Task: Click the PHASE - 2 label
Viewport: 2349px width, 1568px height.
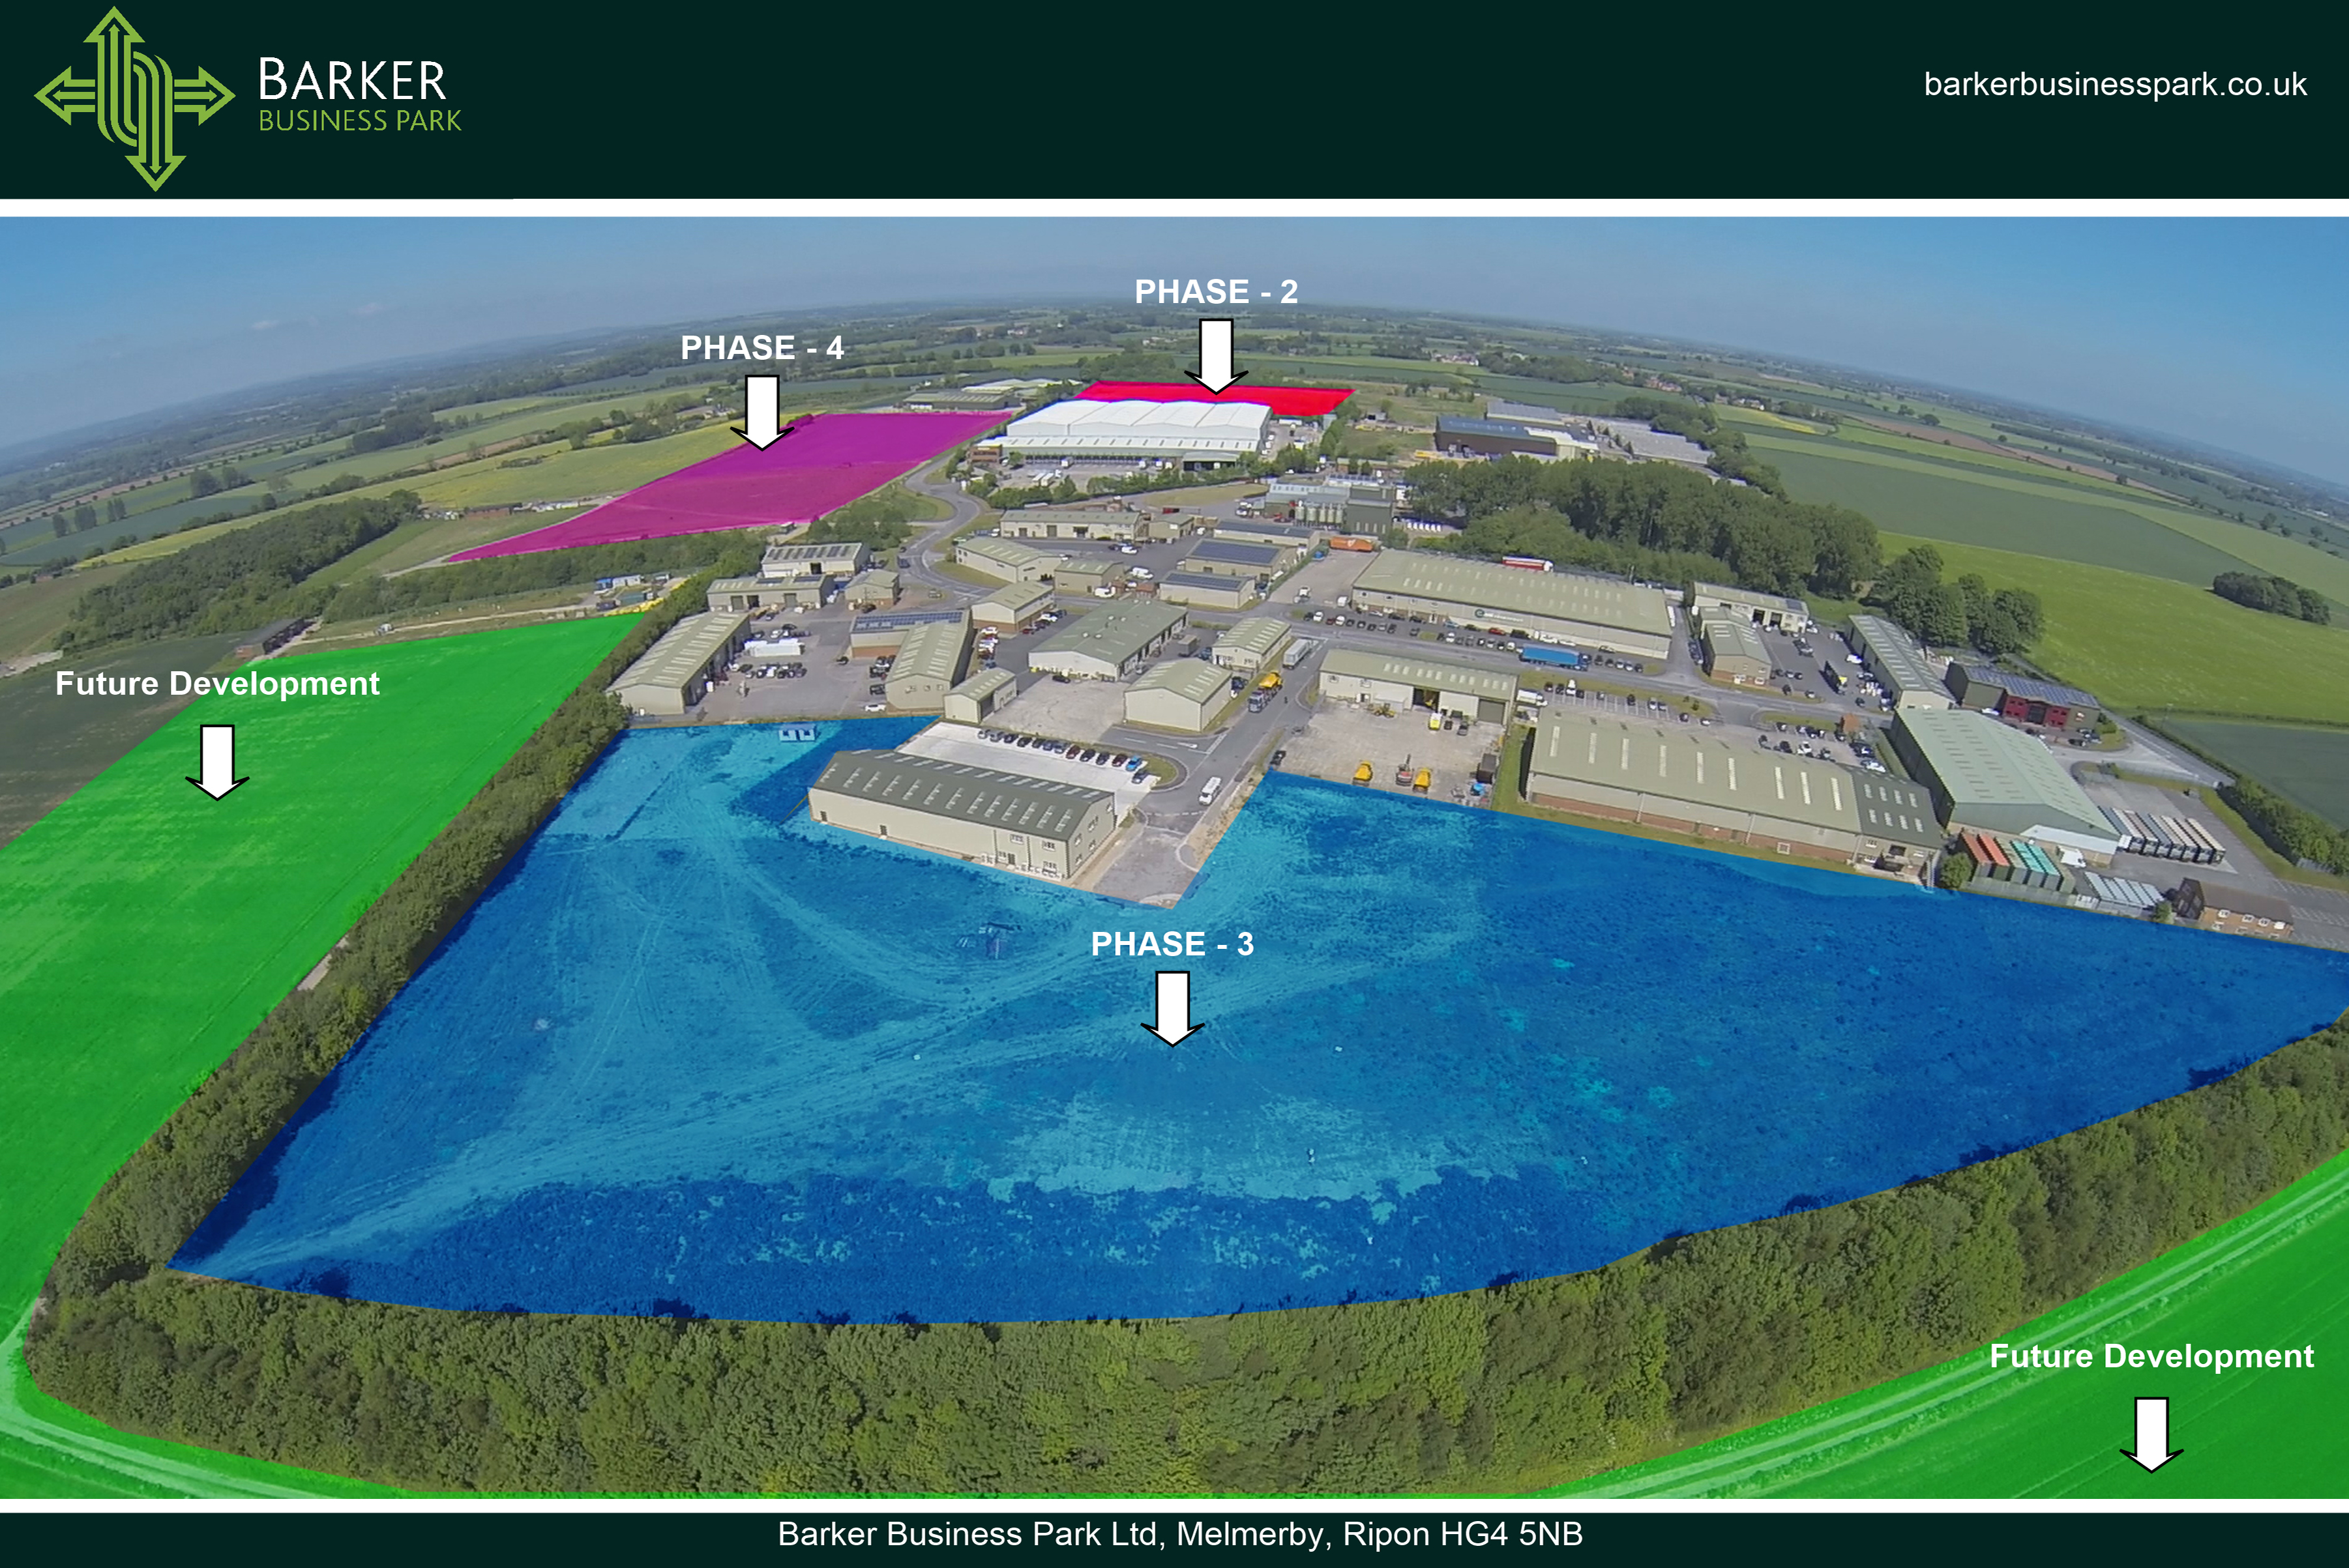Action: (x=1215, y=292)
